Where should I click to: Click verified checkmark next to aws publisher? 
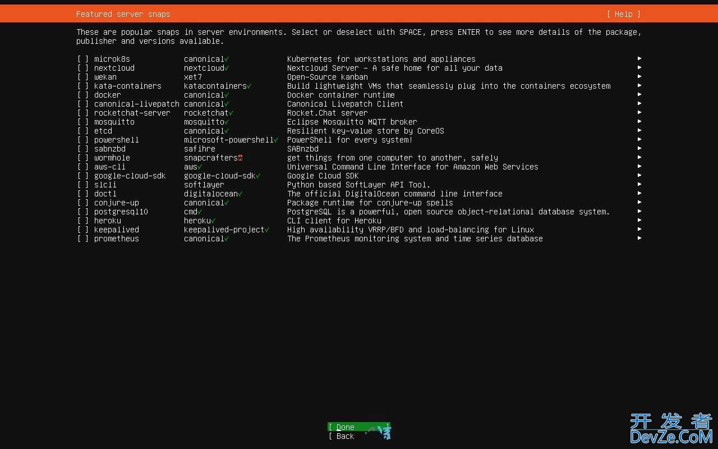pos(200,167)
